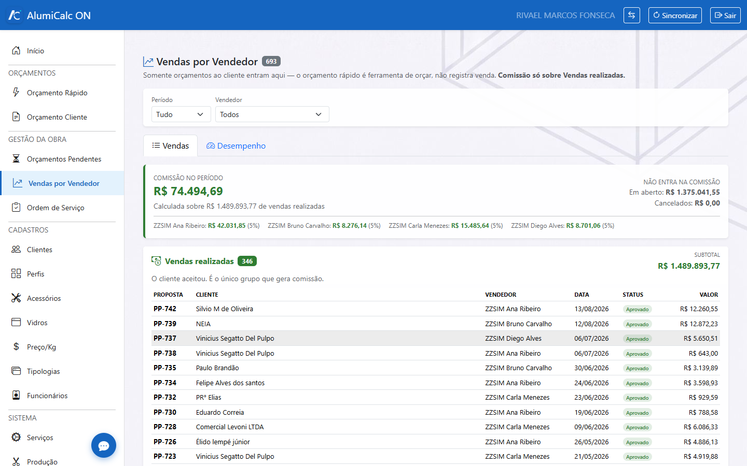747x466 pixels.
Task: Click the Clientes people icon
Action: coord(16,250)
